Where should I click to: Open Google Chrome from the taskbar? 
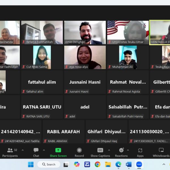click(97, 164)
